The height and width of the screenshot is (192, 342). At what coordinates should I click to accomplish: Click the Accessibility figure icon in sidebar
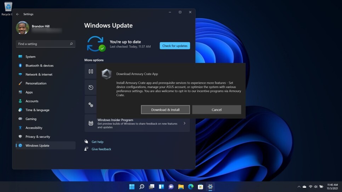[x=20, y=128]
